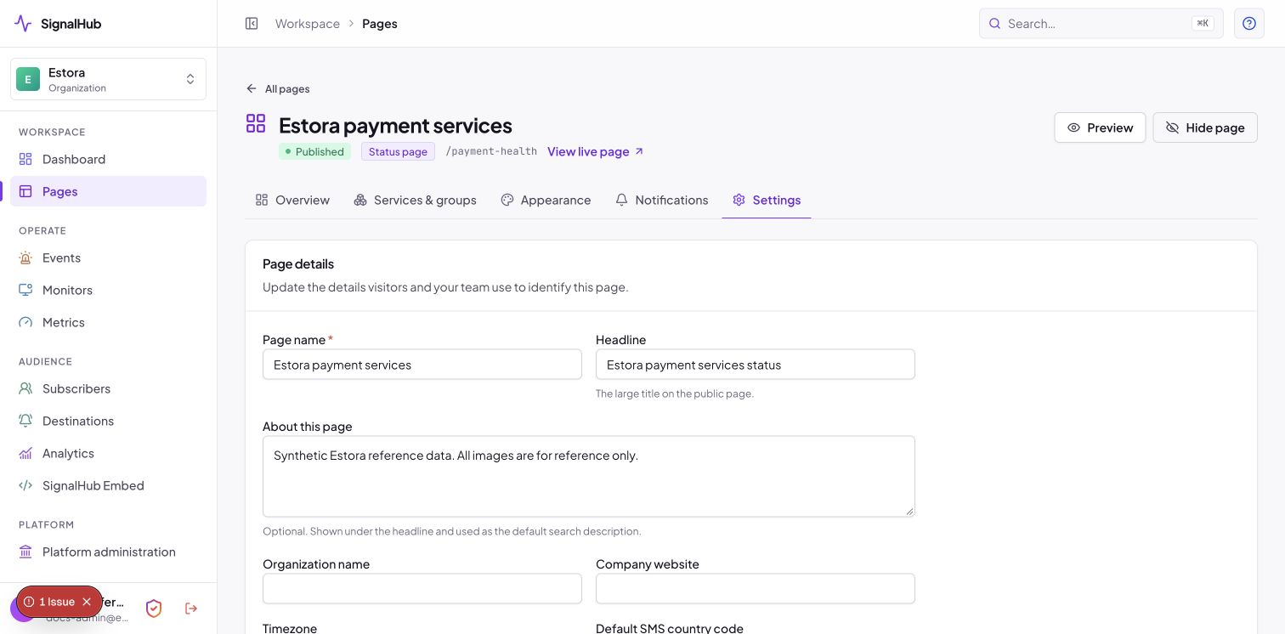Viewport: 1285px width, 634px height.
Task: Open Destinations in the sidebar
Action: click(x=108, y=421)
